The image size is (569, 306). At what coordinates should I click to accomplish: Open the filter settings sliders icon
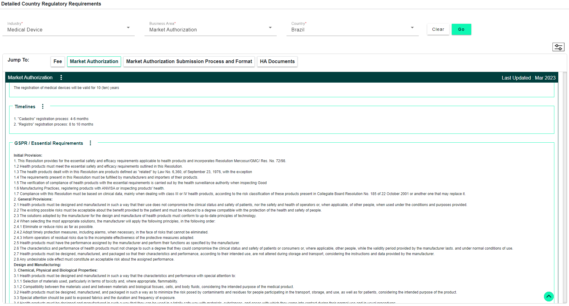click(558, 47)
